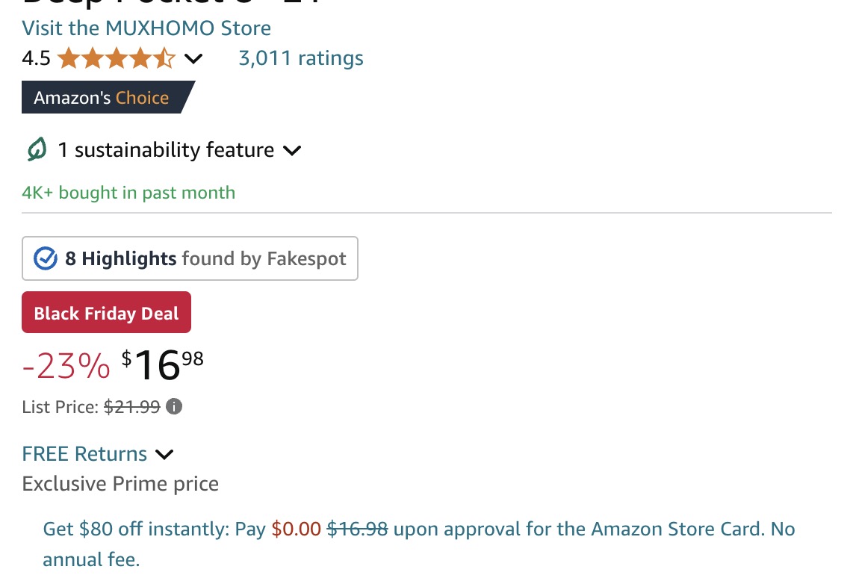Click the 4.5 rating number
847x584 pixels.
coord(36,58)
